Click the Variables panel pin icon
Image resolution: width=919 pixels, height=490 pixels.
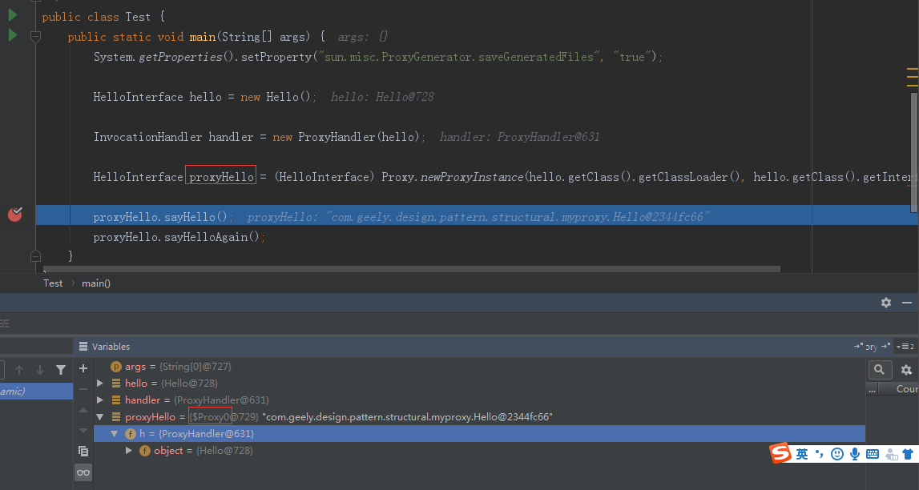click(x=858, y=347)
